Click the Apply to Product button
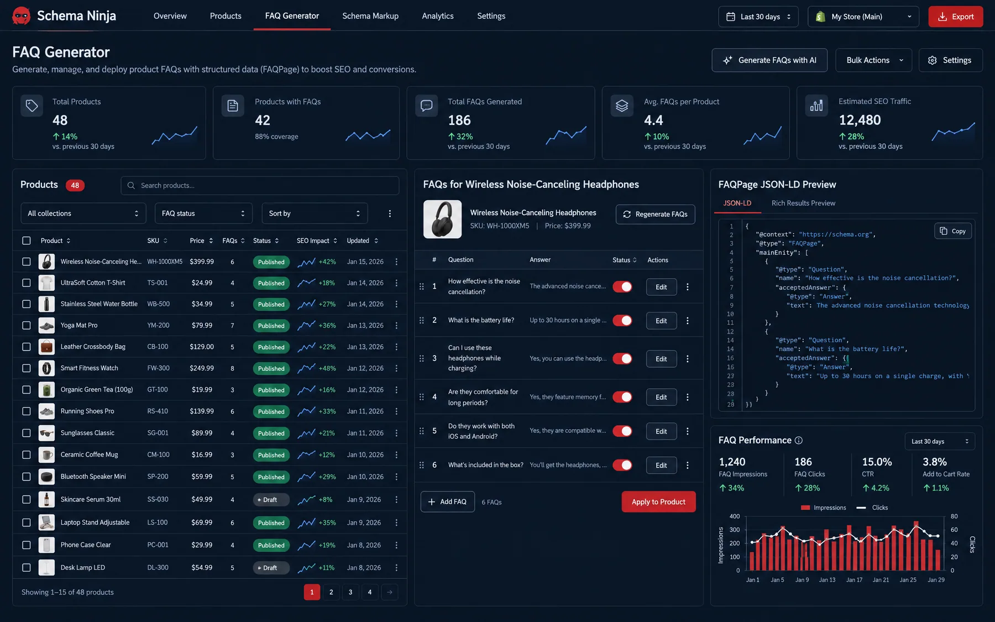Viewport: 995px width, 622px height. pyautogui.click(x=658, y=502)
